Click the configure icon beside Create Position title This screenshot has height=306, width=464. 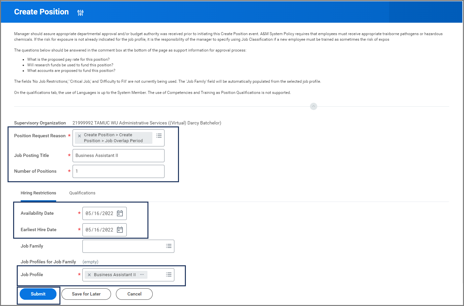point(80,13)
